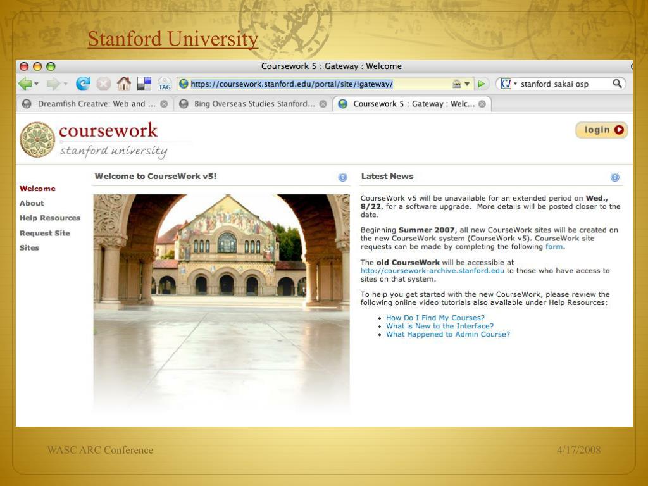
Task: Open the Welcome sidebar item
Action: pyautogui.click(x=37, y=189)
